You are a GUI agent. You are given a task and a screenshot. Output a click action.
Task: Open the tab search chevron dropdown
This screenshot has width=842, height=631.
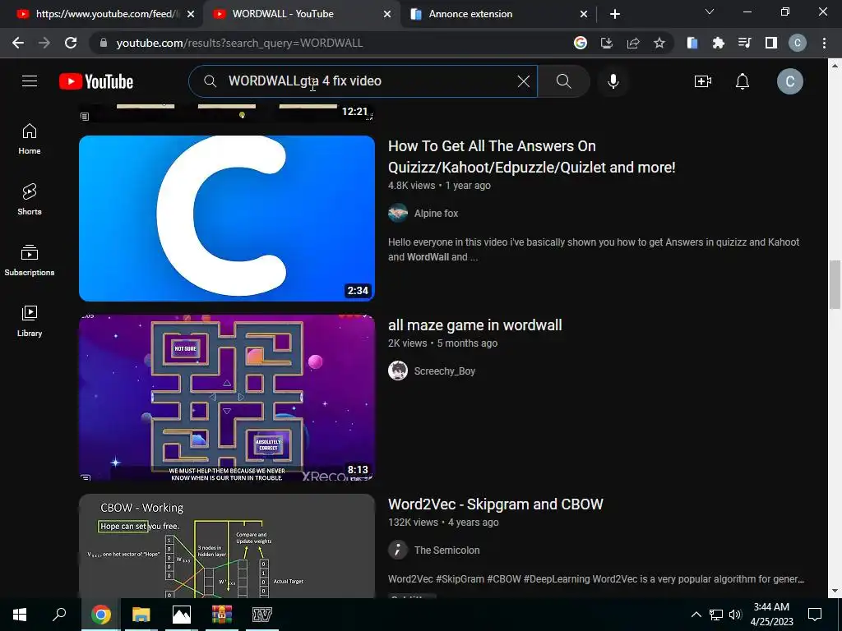(x=710, y=12)
